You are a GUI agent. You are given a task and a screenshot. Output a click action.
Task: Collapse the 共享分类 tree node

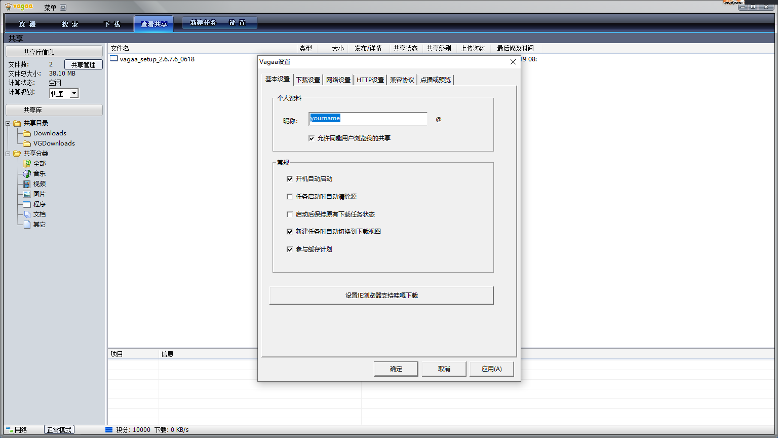pyautogui.click(x=8, y=154)
